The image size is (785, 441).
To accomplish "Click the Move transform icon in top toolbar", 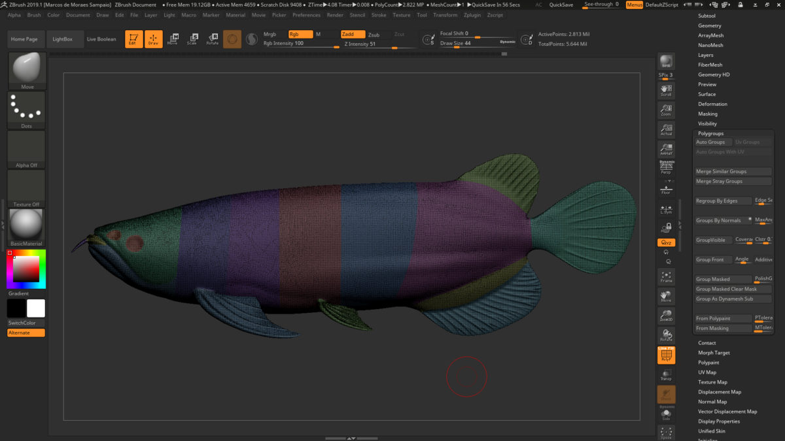I will point(172,39).
